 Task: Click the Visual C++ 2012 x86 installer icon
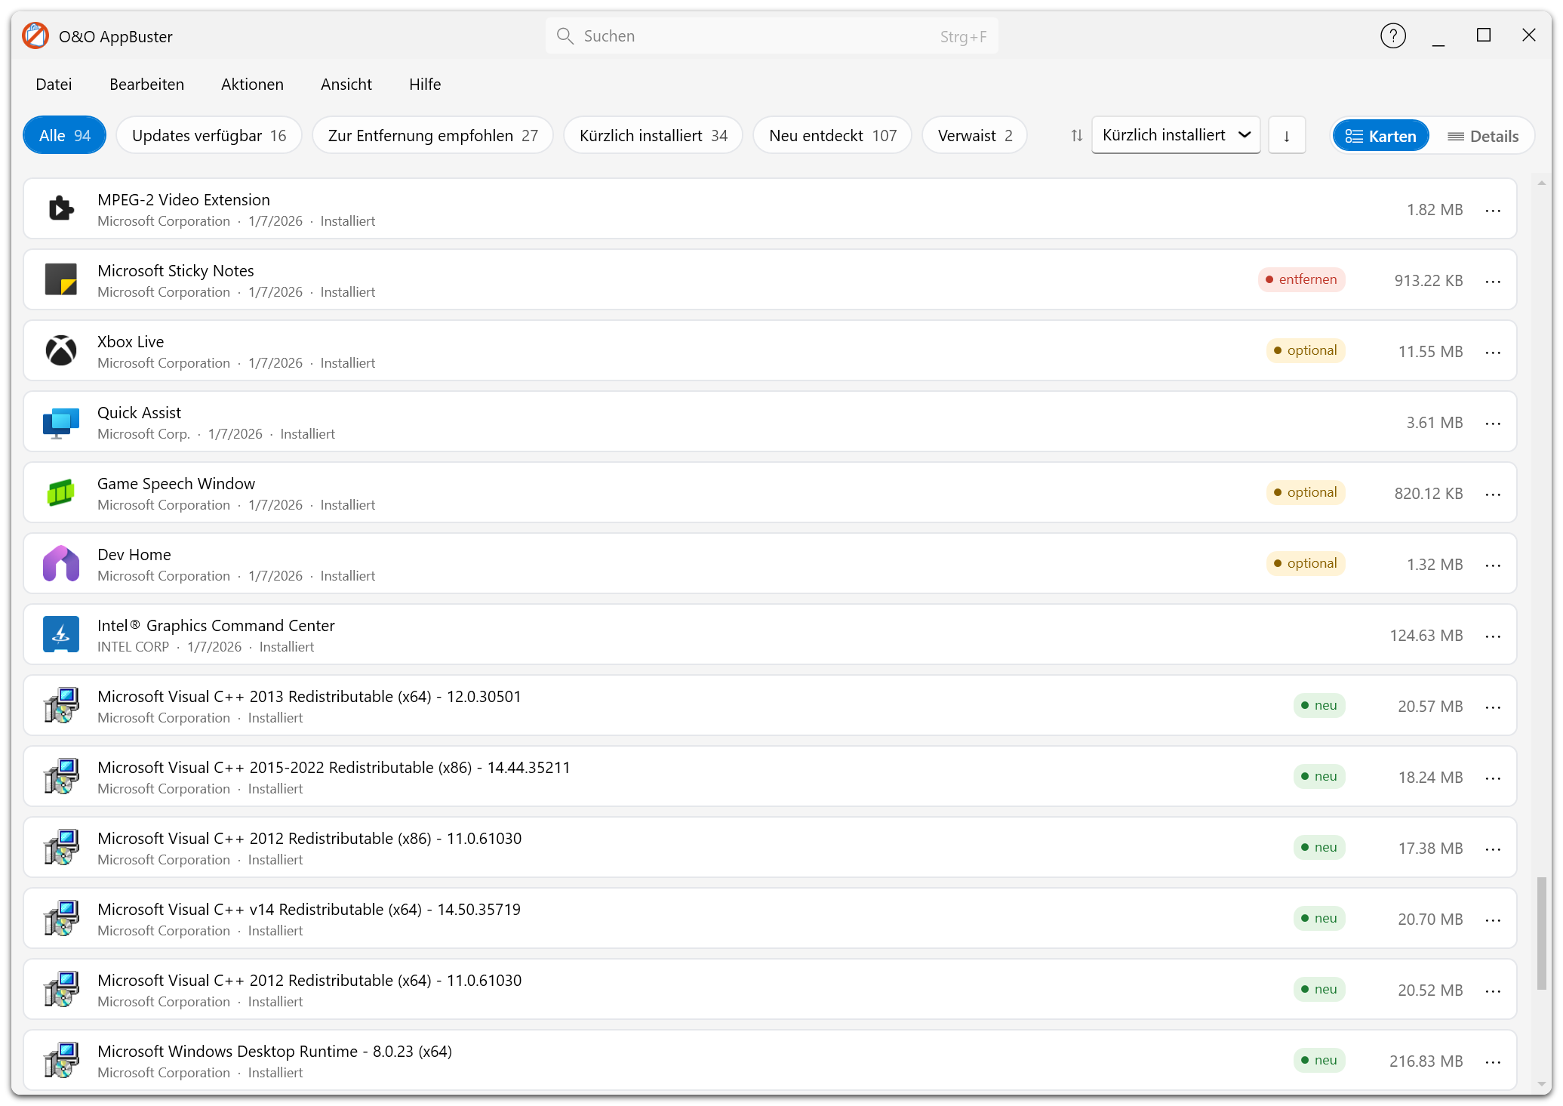61,847
